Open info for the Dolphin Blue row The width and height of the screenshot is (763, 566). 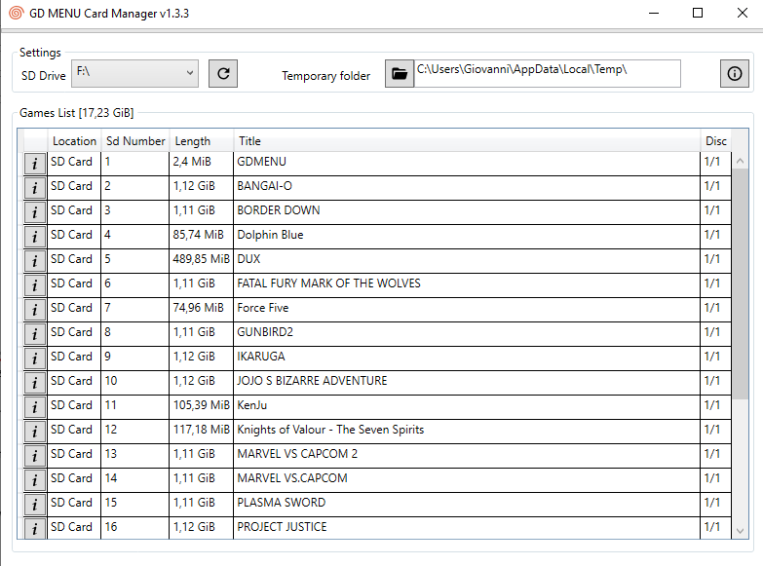(x=34, y=237)
